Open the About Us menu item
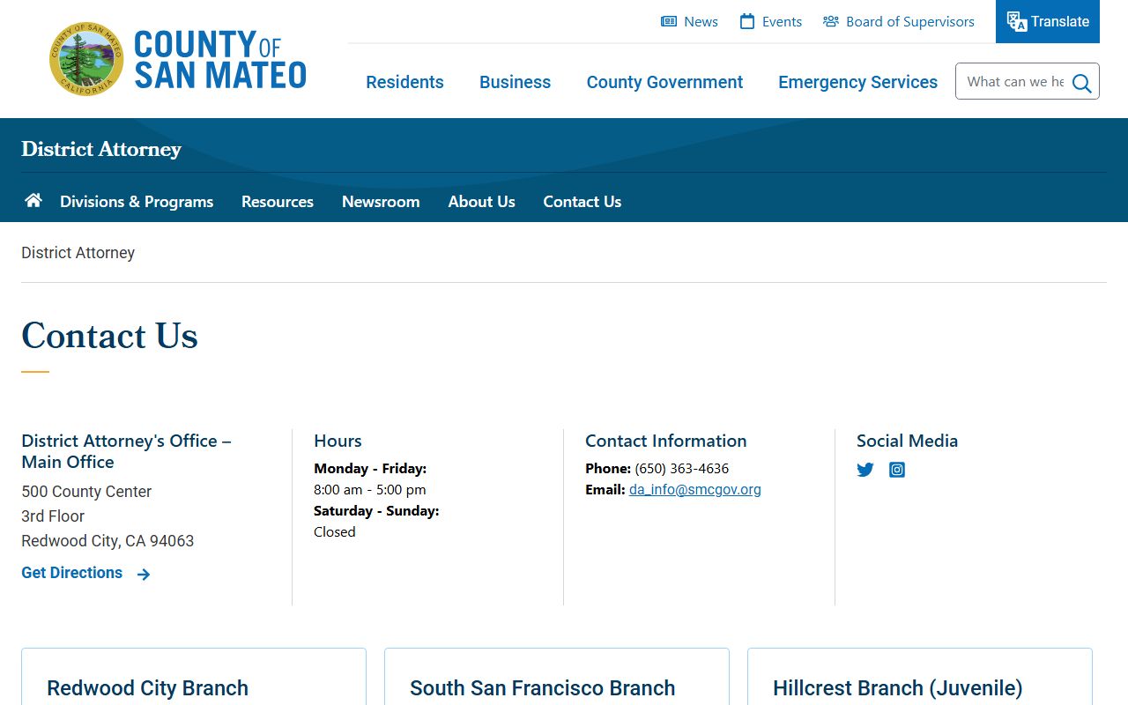 [x=481, y=202]
